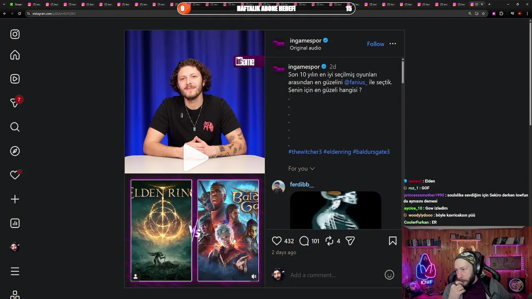
Task: Share post with paper plane icon
Action: (350, 241)
